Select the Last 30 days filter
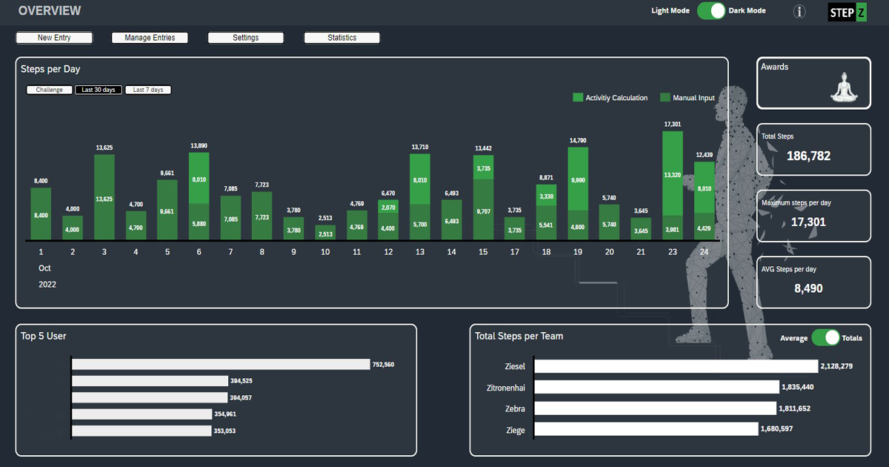The image size is (889, 467). [x=99, y=90]
